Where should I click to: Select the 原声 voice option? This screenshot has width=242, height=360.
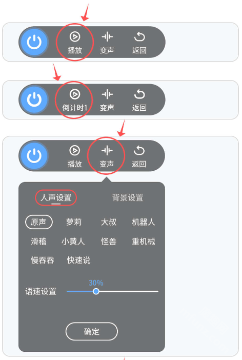38,222
